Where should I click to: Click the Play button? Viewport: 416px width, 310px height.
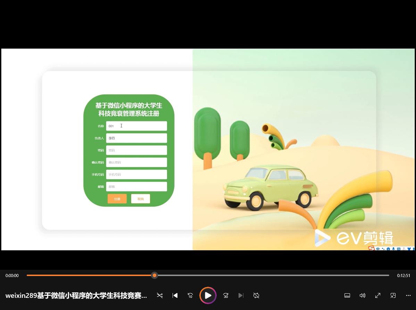tap(208, 295)
